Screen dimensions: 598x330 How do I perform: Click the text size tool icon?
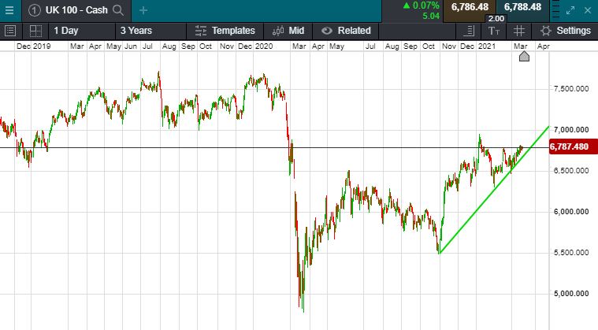point(494,31)
